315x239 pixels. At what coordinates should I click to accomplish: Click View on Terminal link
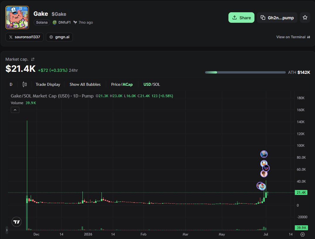293,37
